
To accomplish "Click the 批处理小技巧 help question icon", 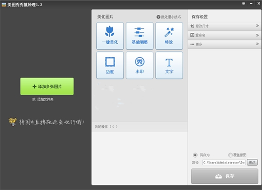I will [x=158, y=17].
